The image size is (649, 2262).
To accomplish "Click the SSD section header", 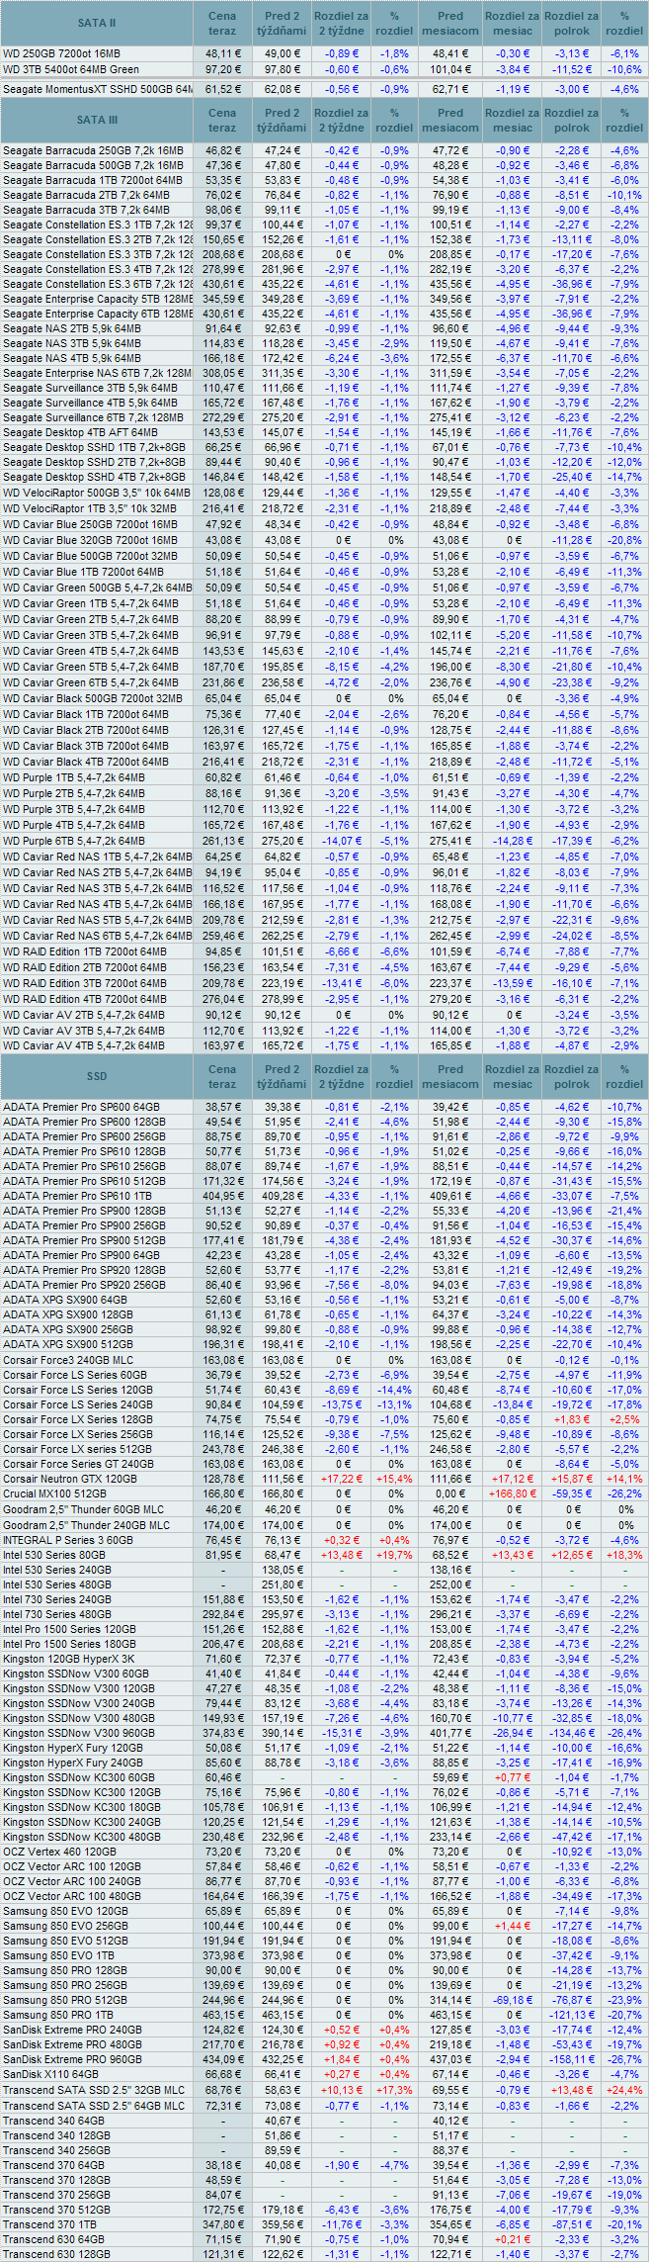I will tap(97, 1076).
